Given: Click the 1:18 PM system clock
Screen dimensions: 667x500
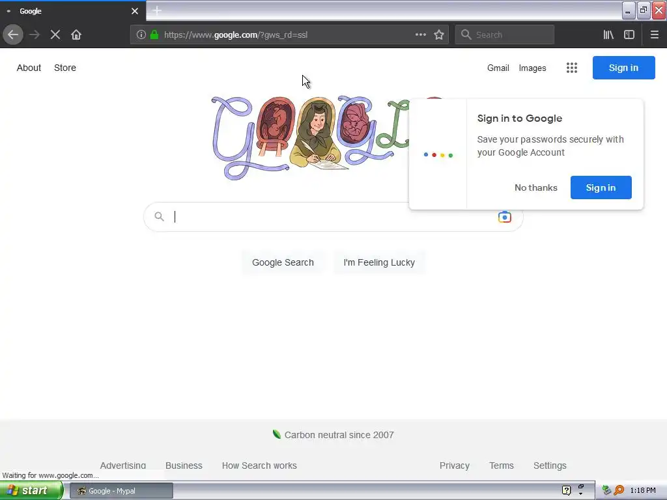Looking at the screenshot, I should click(x=643, y=490).
